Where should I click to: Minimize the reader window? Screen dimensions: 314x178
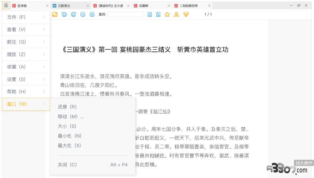click(x=291, y=6)
